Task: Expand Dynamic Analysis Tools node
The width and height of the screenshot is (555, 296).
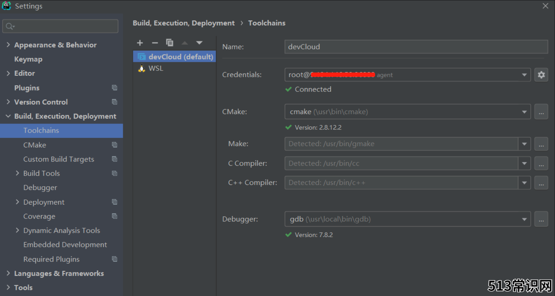Action: [17, 230]
